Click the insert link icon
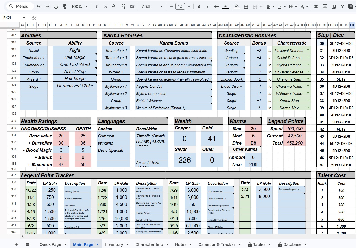 (x=316, y=6)
